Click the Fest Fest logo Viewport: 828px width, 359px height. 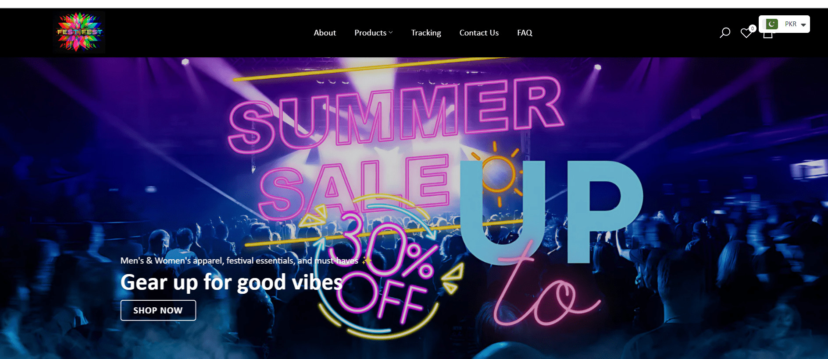(x=79, y=32)
